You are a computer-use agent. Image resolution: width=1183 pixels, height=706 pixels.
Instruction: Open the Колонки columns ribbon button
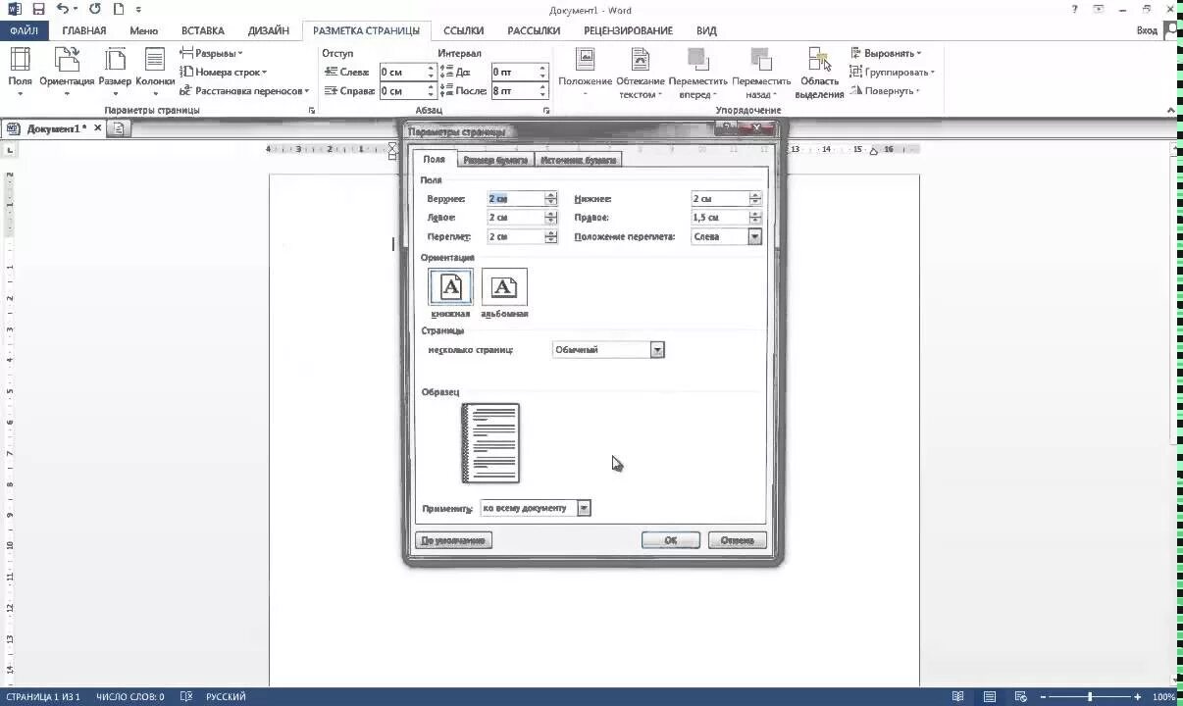(x=155, y=71)
